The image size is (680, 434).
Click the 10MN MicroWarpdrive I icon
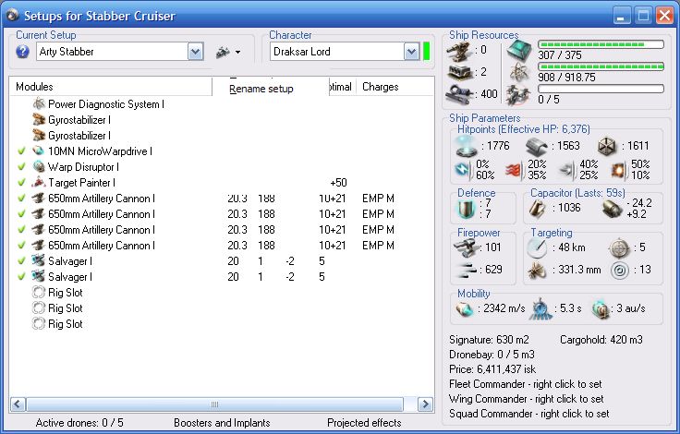(x=39, y=151)
